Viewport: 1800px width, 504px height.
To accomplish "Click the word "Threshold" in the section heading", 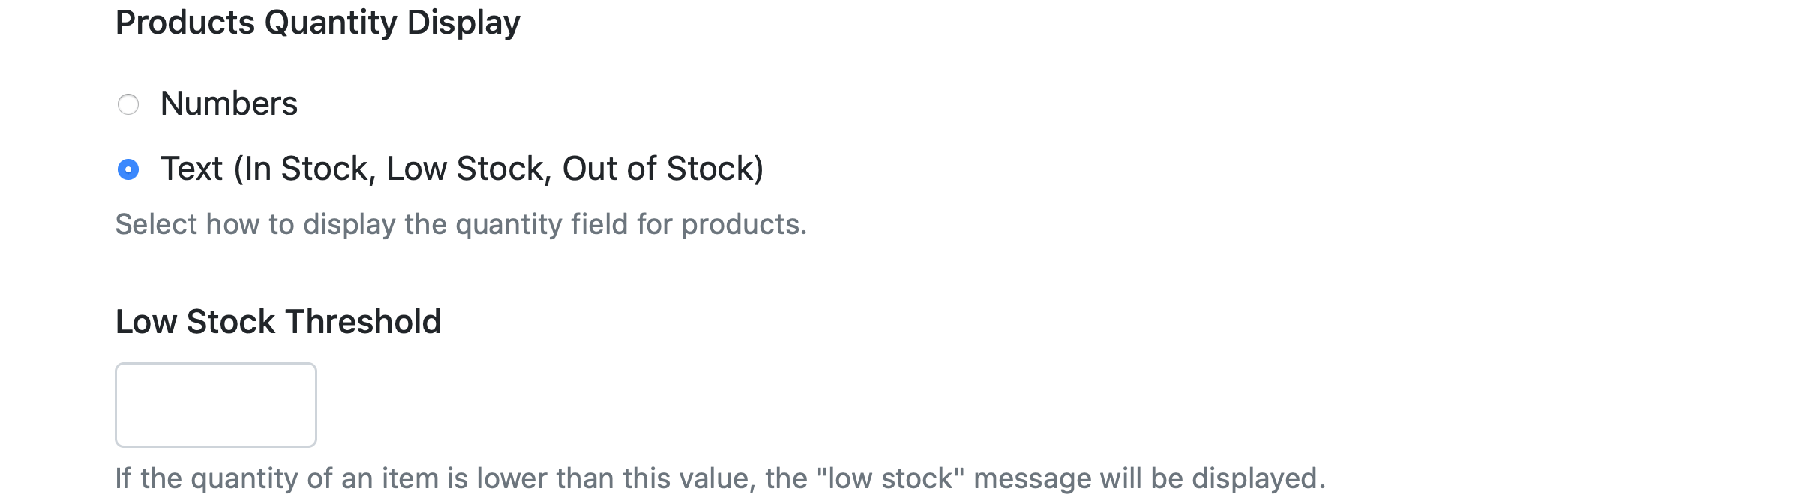I will pyautogui.click(x=363, y=322).
